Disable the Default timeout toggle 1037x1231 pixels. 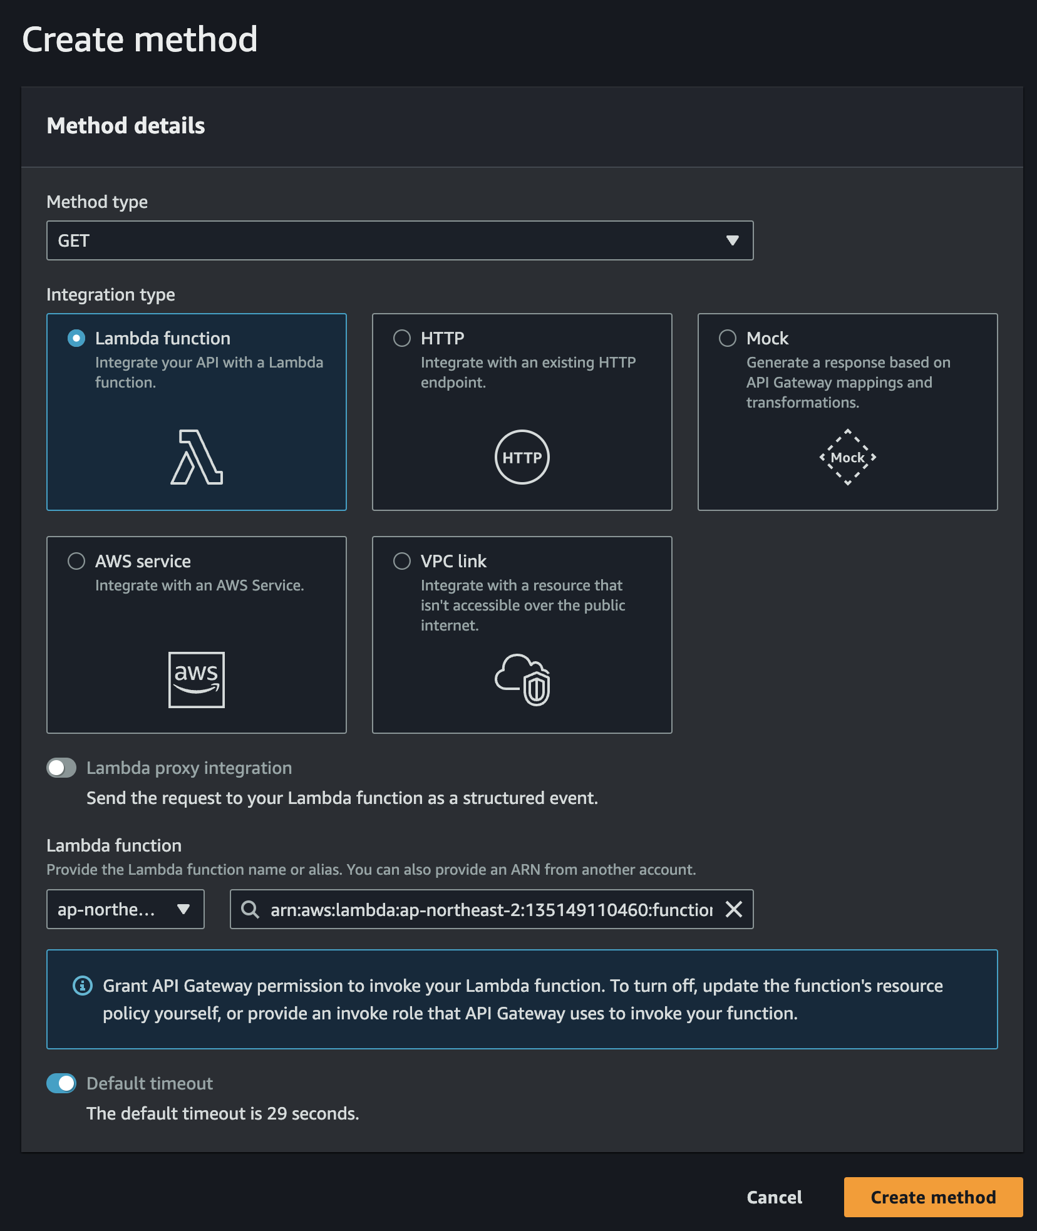click(x=61, y=1083)
